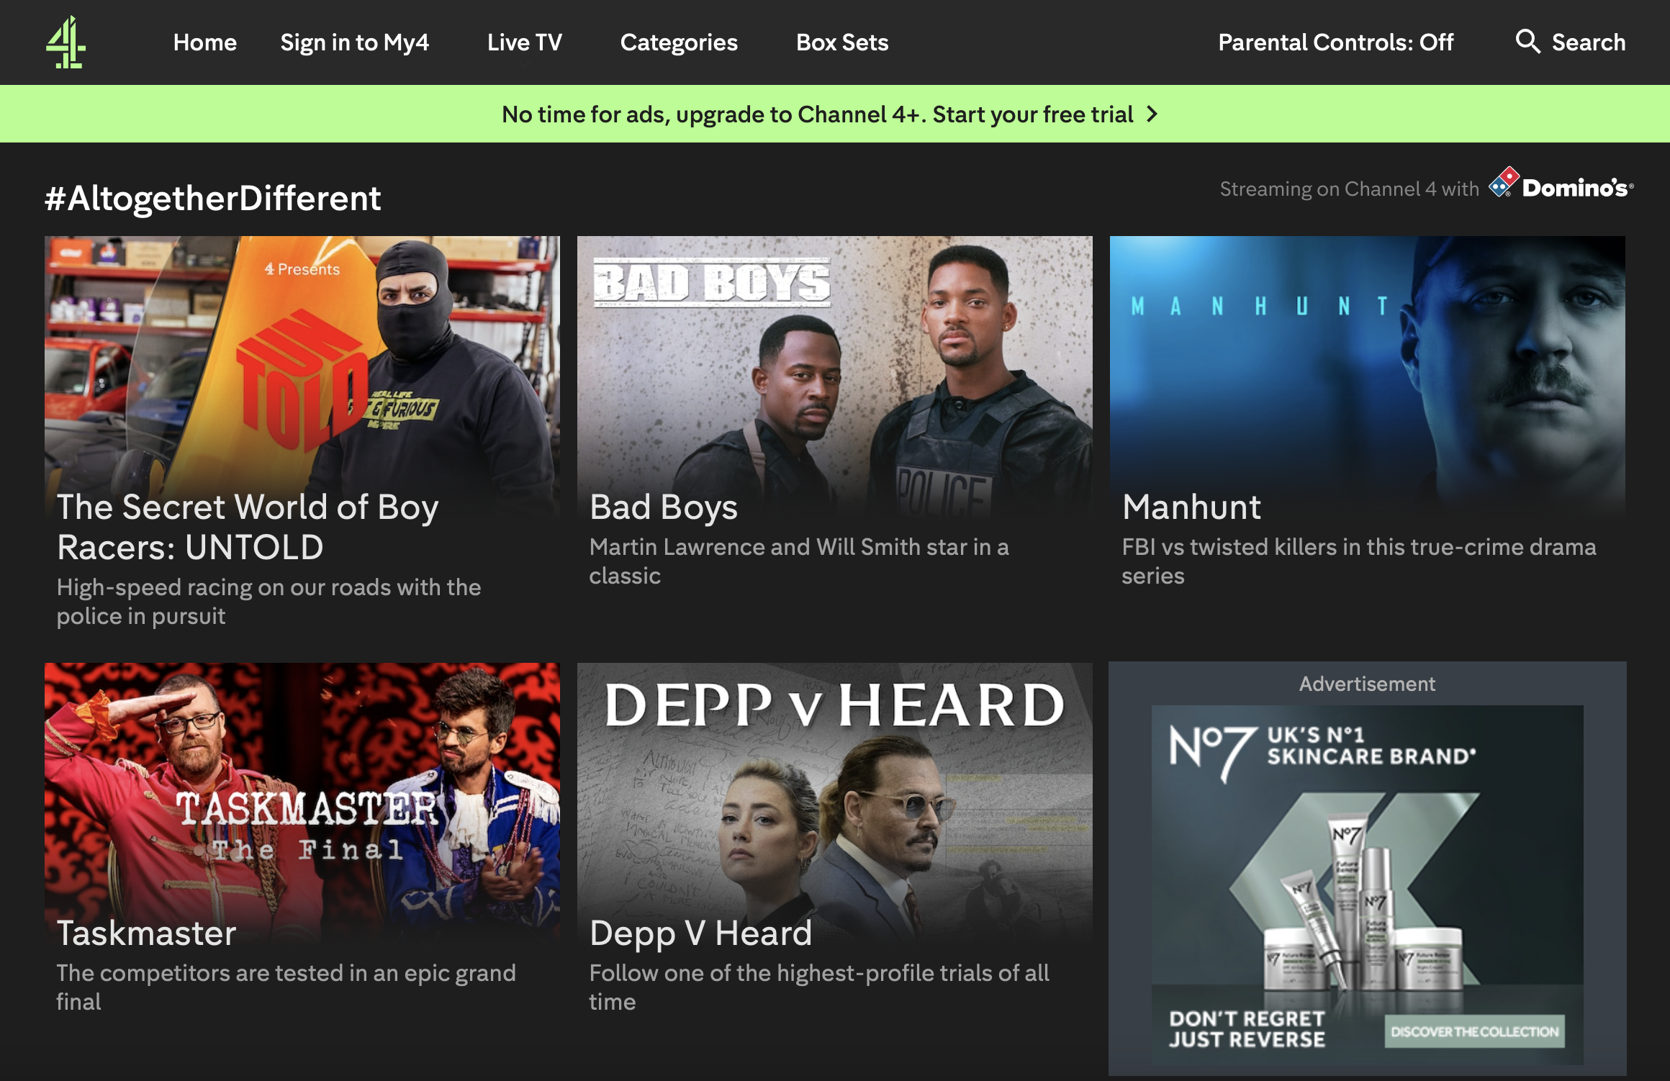Expand the Live TV dropdown menu

click(524, 42)
